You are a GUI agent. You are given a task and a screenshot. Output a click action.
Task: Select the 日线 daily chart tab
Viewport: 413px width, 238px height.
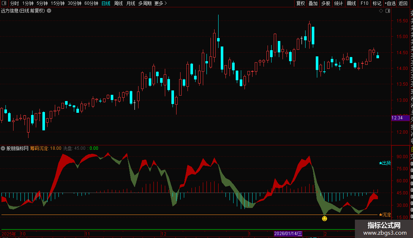[x=106, y=3]
